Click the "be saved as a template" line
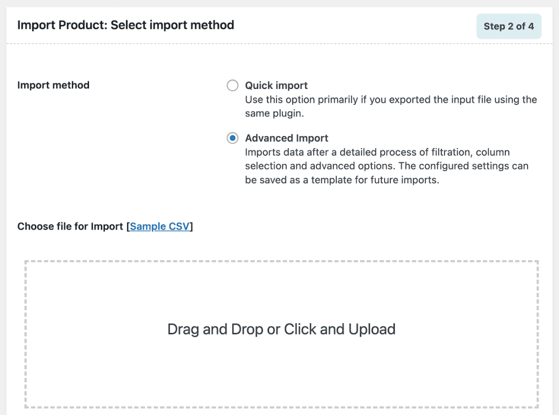The image size is (559, 415). tap(342, 179)
